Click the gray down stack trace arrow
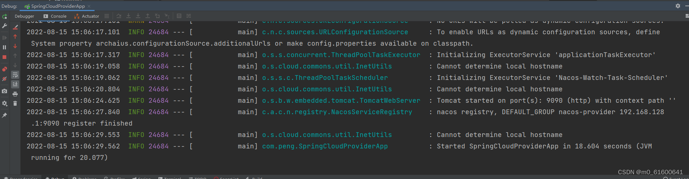 [15, 65]
